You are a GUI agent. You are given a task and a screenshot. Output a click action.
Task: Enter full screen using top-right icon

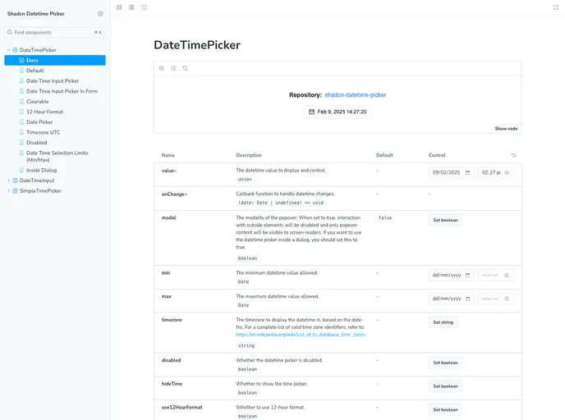(556, 7)
